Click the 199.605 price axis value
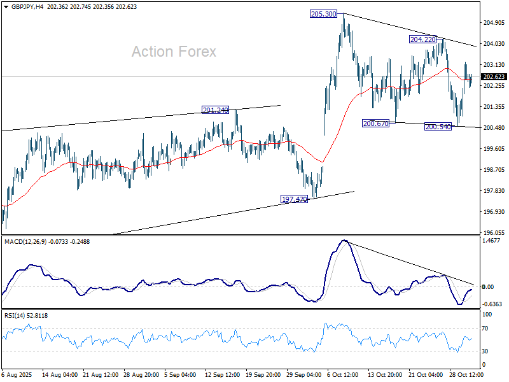The width and height of the screenshot is (509, 382). pyautogui.click(x=494, y=148)
